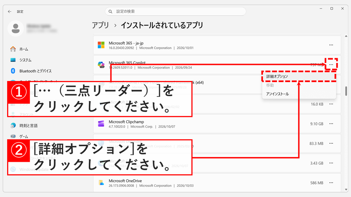351x197 pixels.
Task: Click the 586 MB size of OneDrive
Action: click(316, 183)
